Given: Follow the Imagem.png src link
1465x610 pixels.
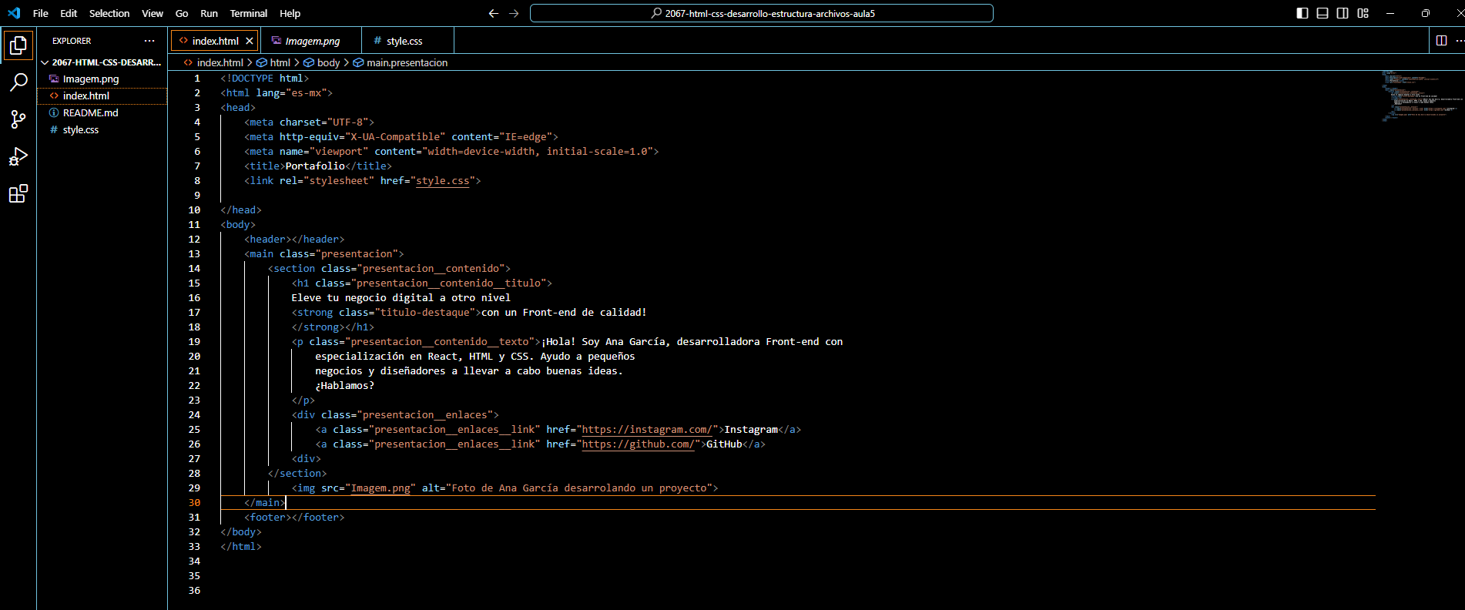Looking at the screenshot, I should 380,488.
